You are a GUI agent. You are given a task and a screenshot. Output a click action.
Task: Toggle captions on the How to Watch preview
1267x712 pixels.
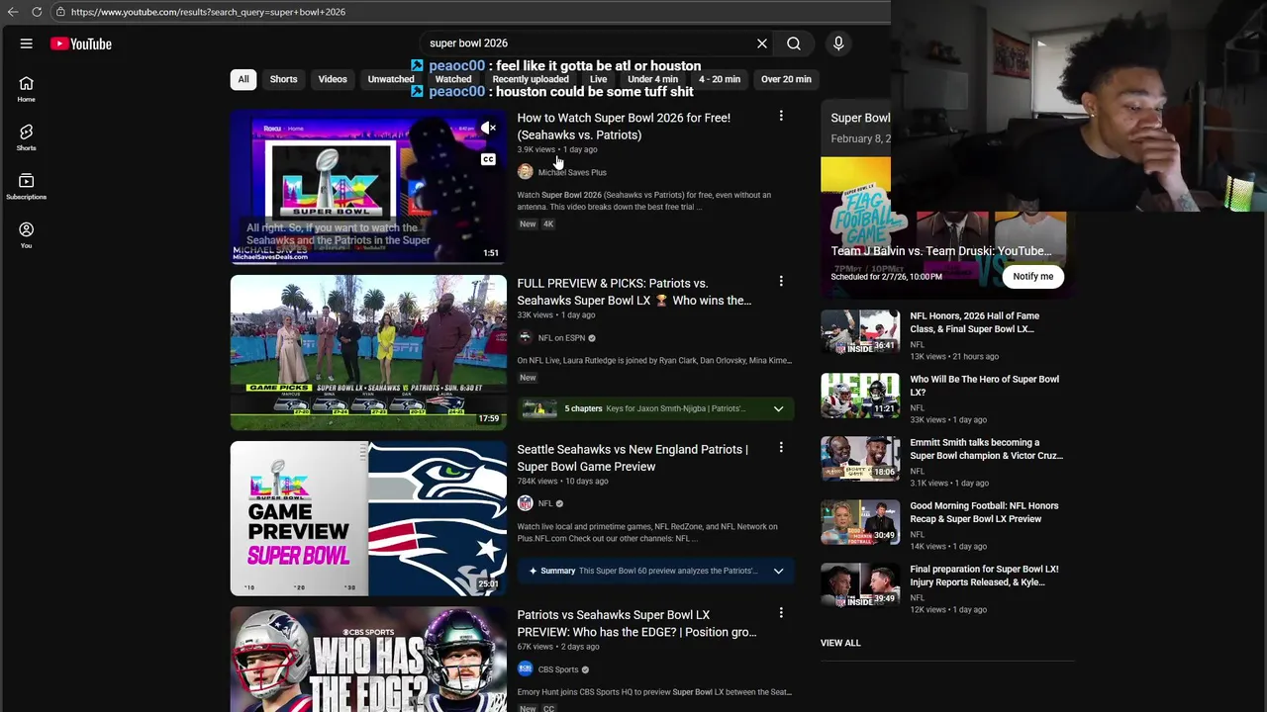tap(488, 159)
